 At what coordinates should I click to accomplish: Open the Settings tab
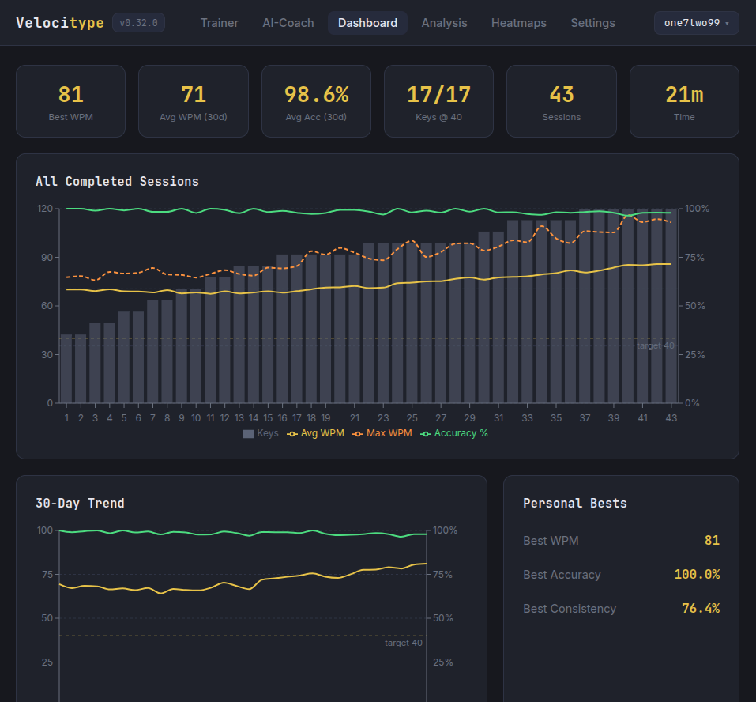(592, 23)
